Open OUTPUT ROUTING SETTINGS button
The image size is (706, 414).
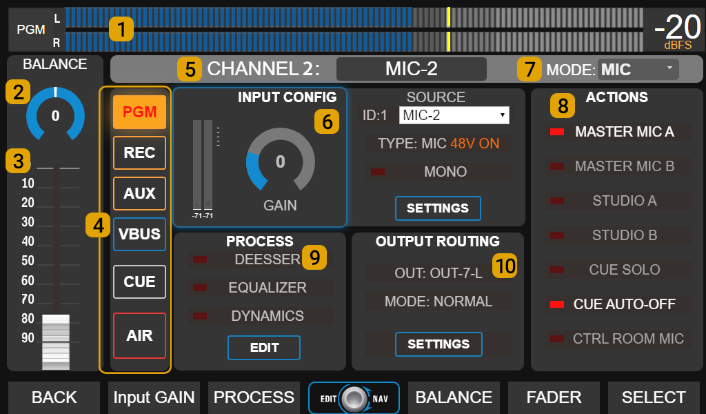tap(438, 344)
